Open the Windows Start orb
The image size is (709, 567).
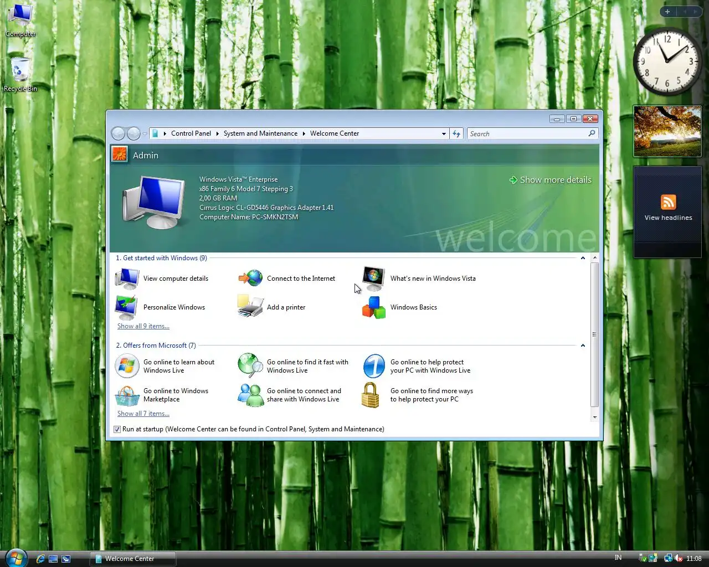pyautogui.click(x=16, y=558)
